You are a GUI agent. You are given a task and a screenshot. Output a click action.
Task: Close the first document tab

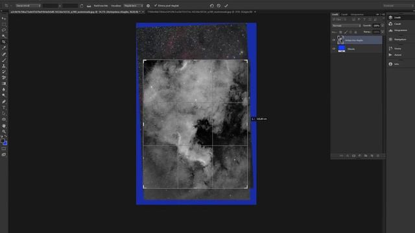click(x=143, y=12)
